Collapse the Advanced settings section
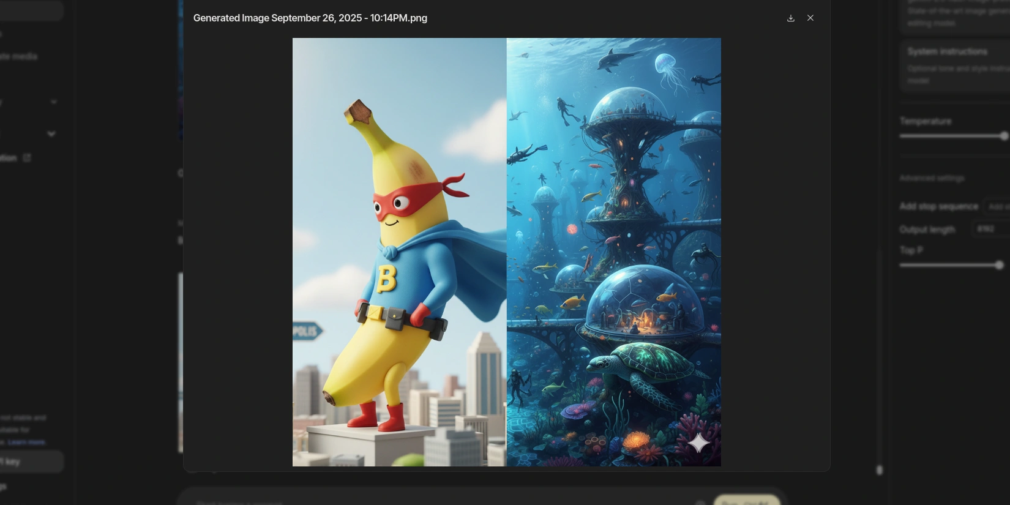Image resolution: width=1010 pixels, height=505 pixels. point(932,178)
